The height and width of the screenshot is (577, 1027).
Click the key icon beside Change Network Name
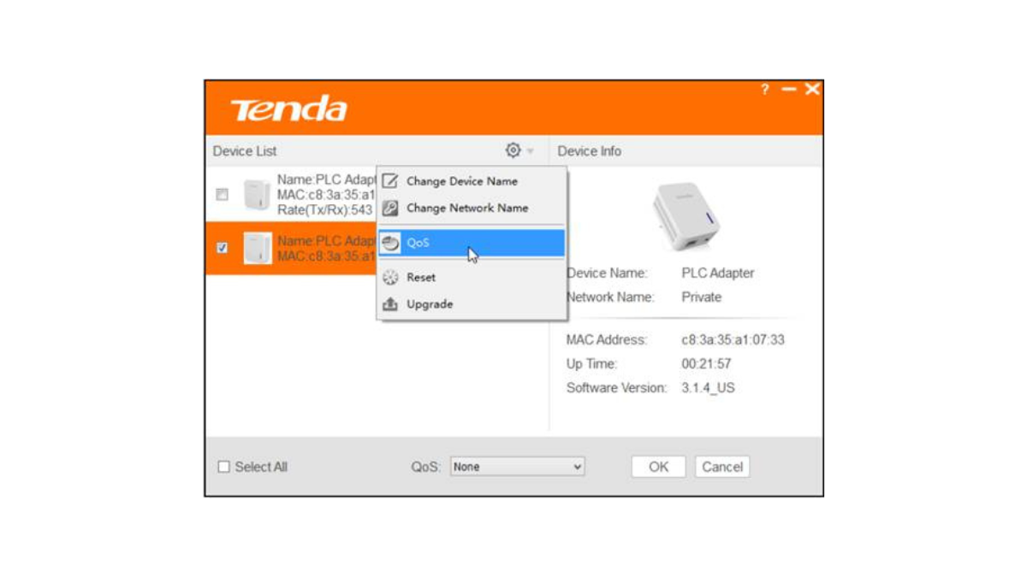pos(390,208)
